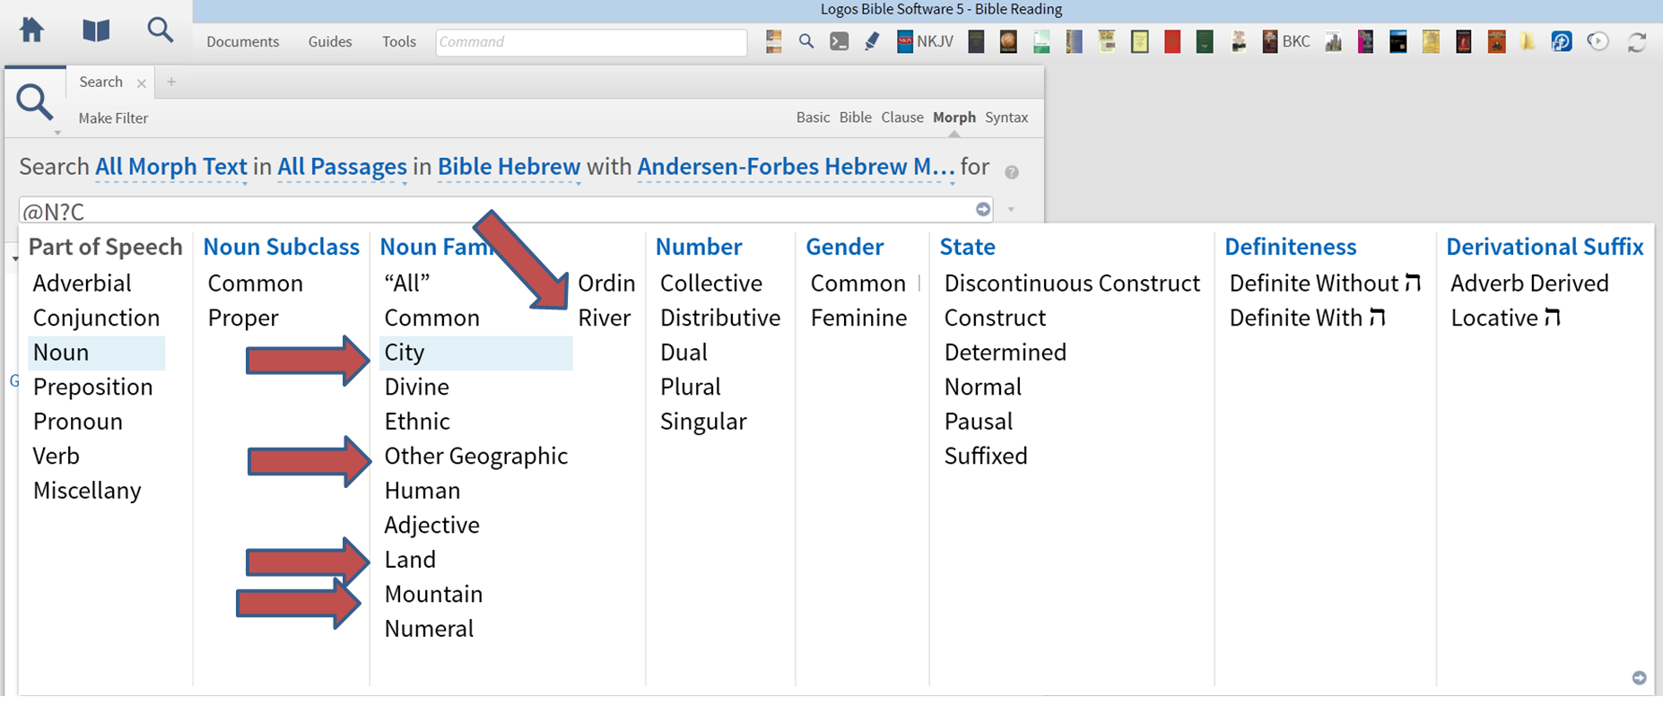Select Adverb Derived suffix
Image resolution: width=1663 pixels, height=706 pixels.
point(1529,283)
